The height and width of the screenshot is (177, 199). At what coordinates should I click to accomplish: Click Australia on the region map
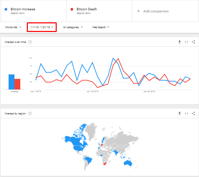tap(128, 163)
